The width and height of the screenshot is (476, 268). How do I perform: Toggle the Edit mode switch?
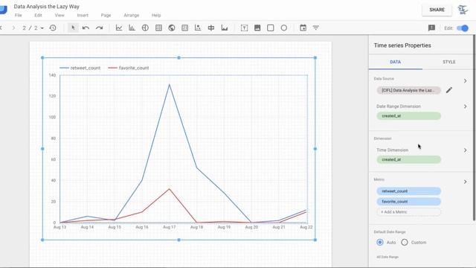(x=463, y=28)
